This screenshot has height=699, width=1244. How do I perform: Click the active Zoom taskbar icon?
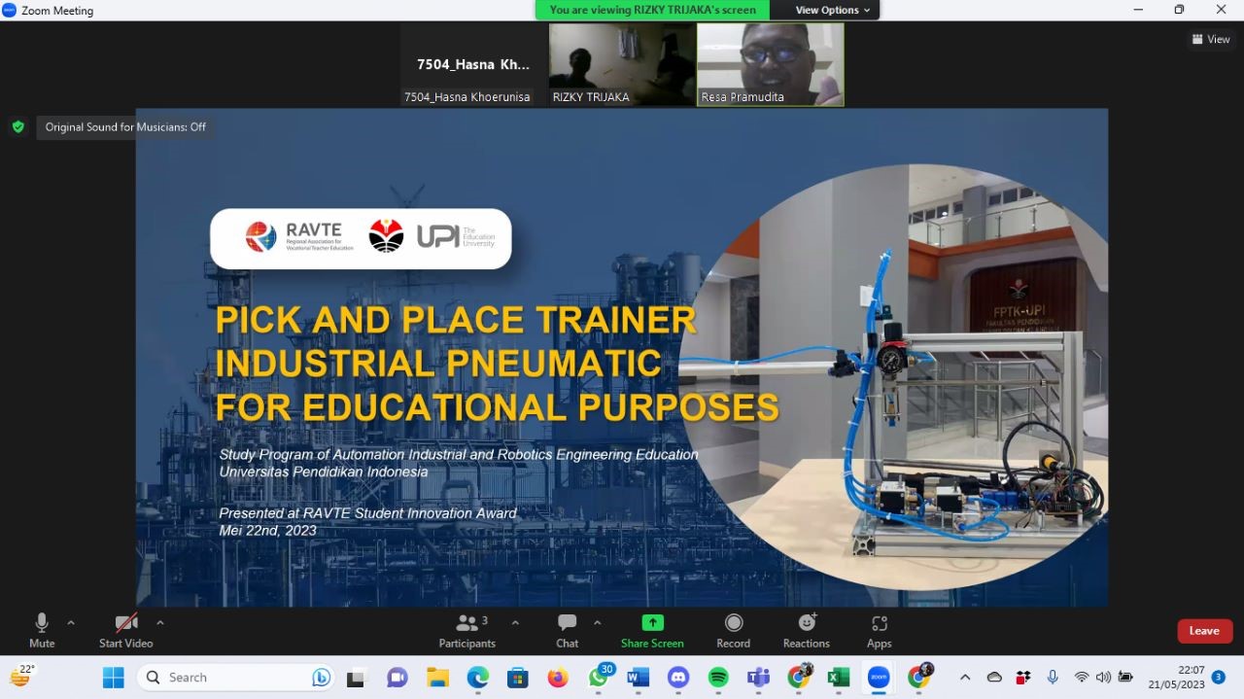[x=879, y=678]
